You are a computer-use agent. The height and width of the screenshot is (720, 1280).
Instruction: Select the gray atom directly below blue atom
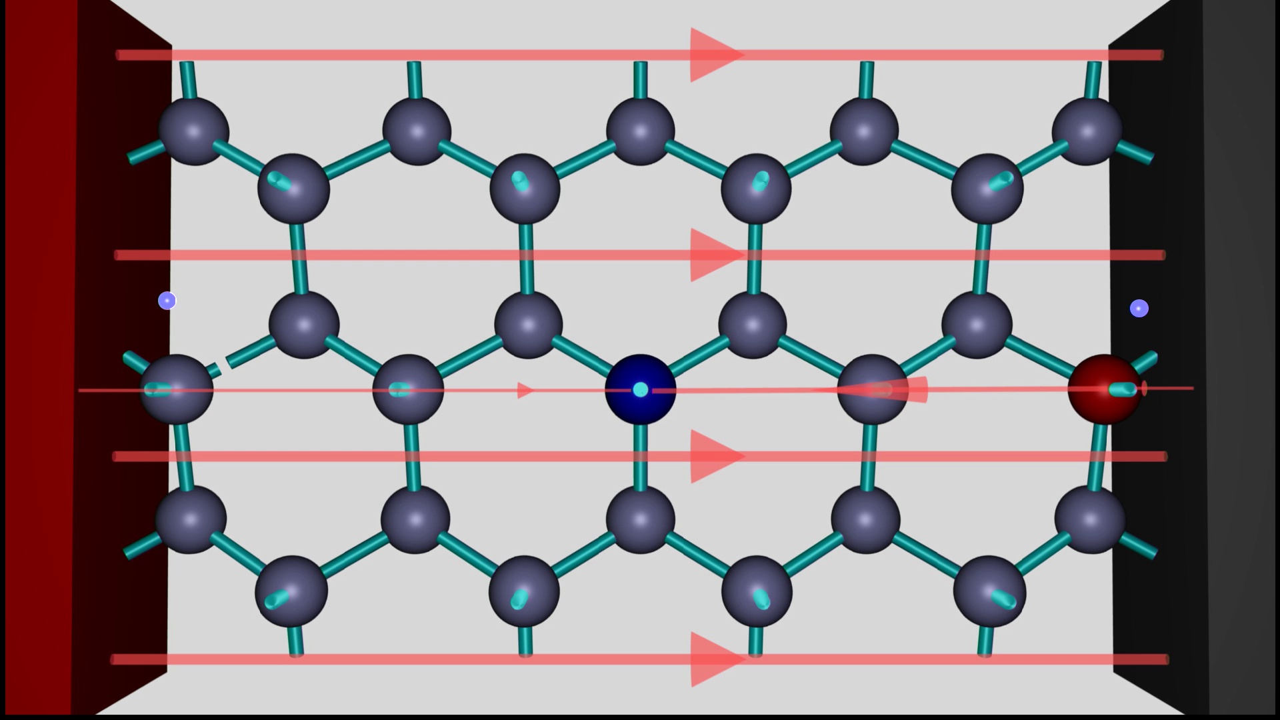pos(640,519)
